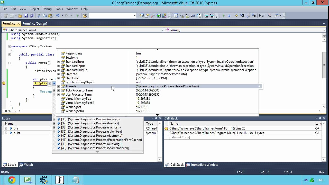Click the Find in Files icon
This screenshot has width=329, height=185.
85,16
